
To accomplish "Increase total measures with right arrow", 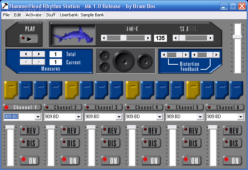I will [x=39, y=54].
